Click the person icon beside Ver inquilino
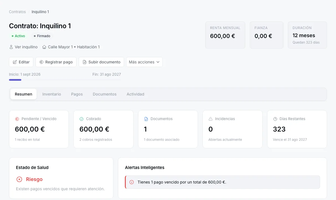Screen dimensions: 336x200 11,47
